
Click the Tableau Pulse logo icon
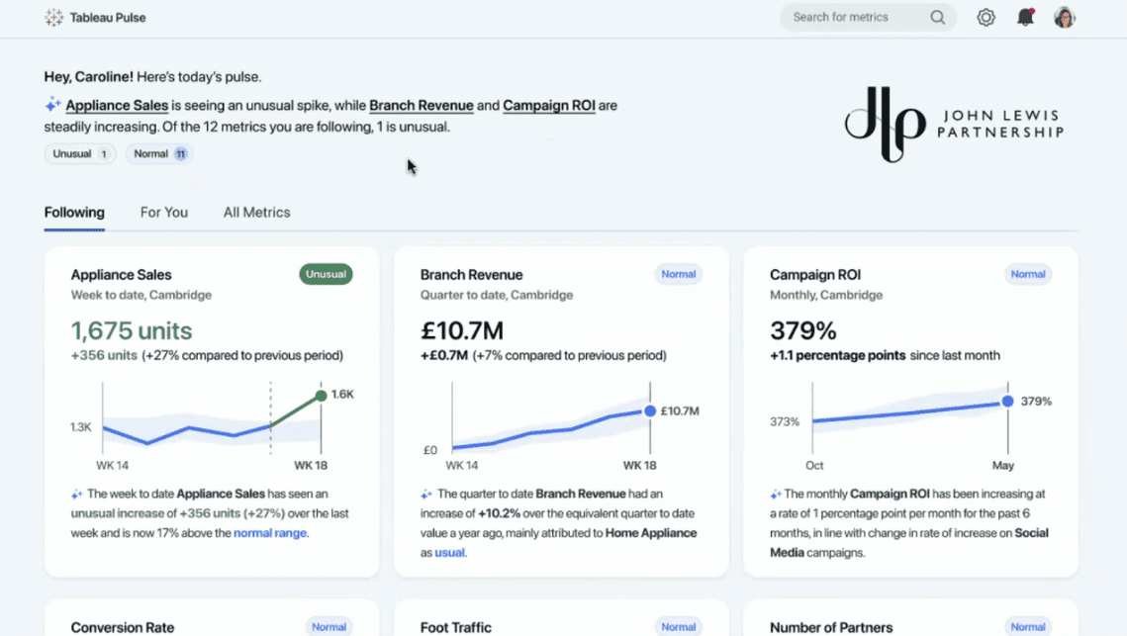53,18
